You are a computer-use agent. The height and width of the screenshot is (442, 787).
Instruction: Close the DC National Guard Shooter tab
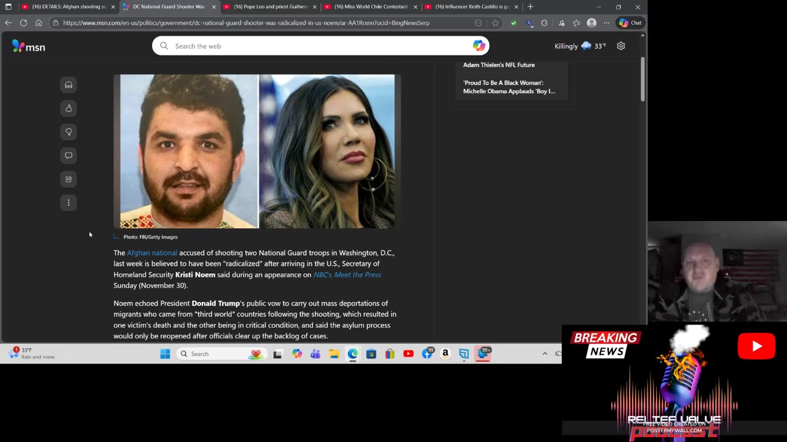click(214, 7)
